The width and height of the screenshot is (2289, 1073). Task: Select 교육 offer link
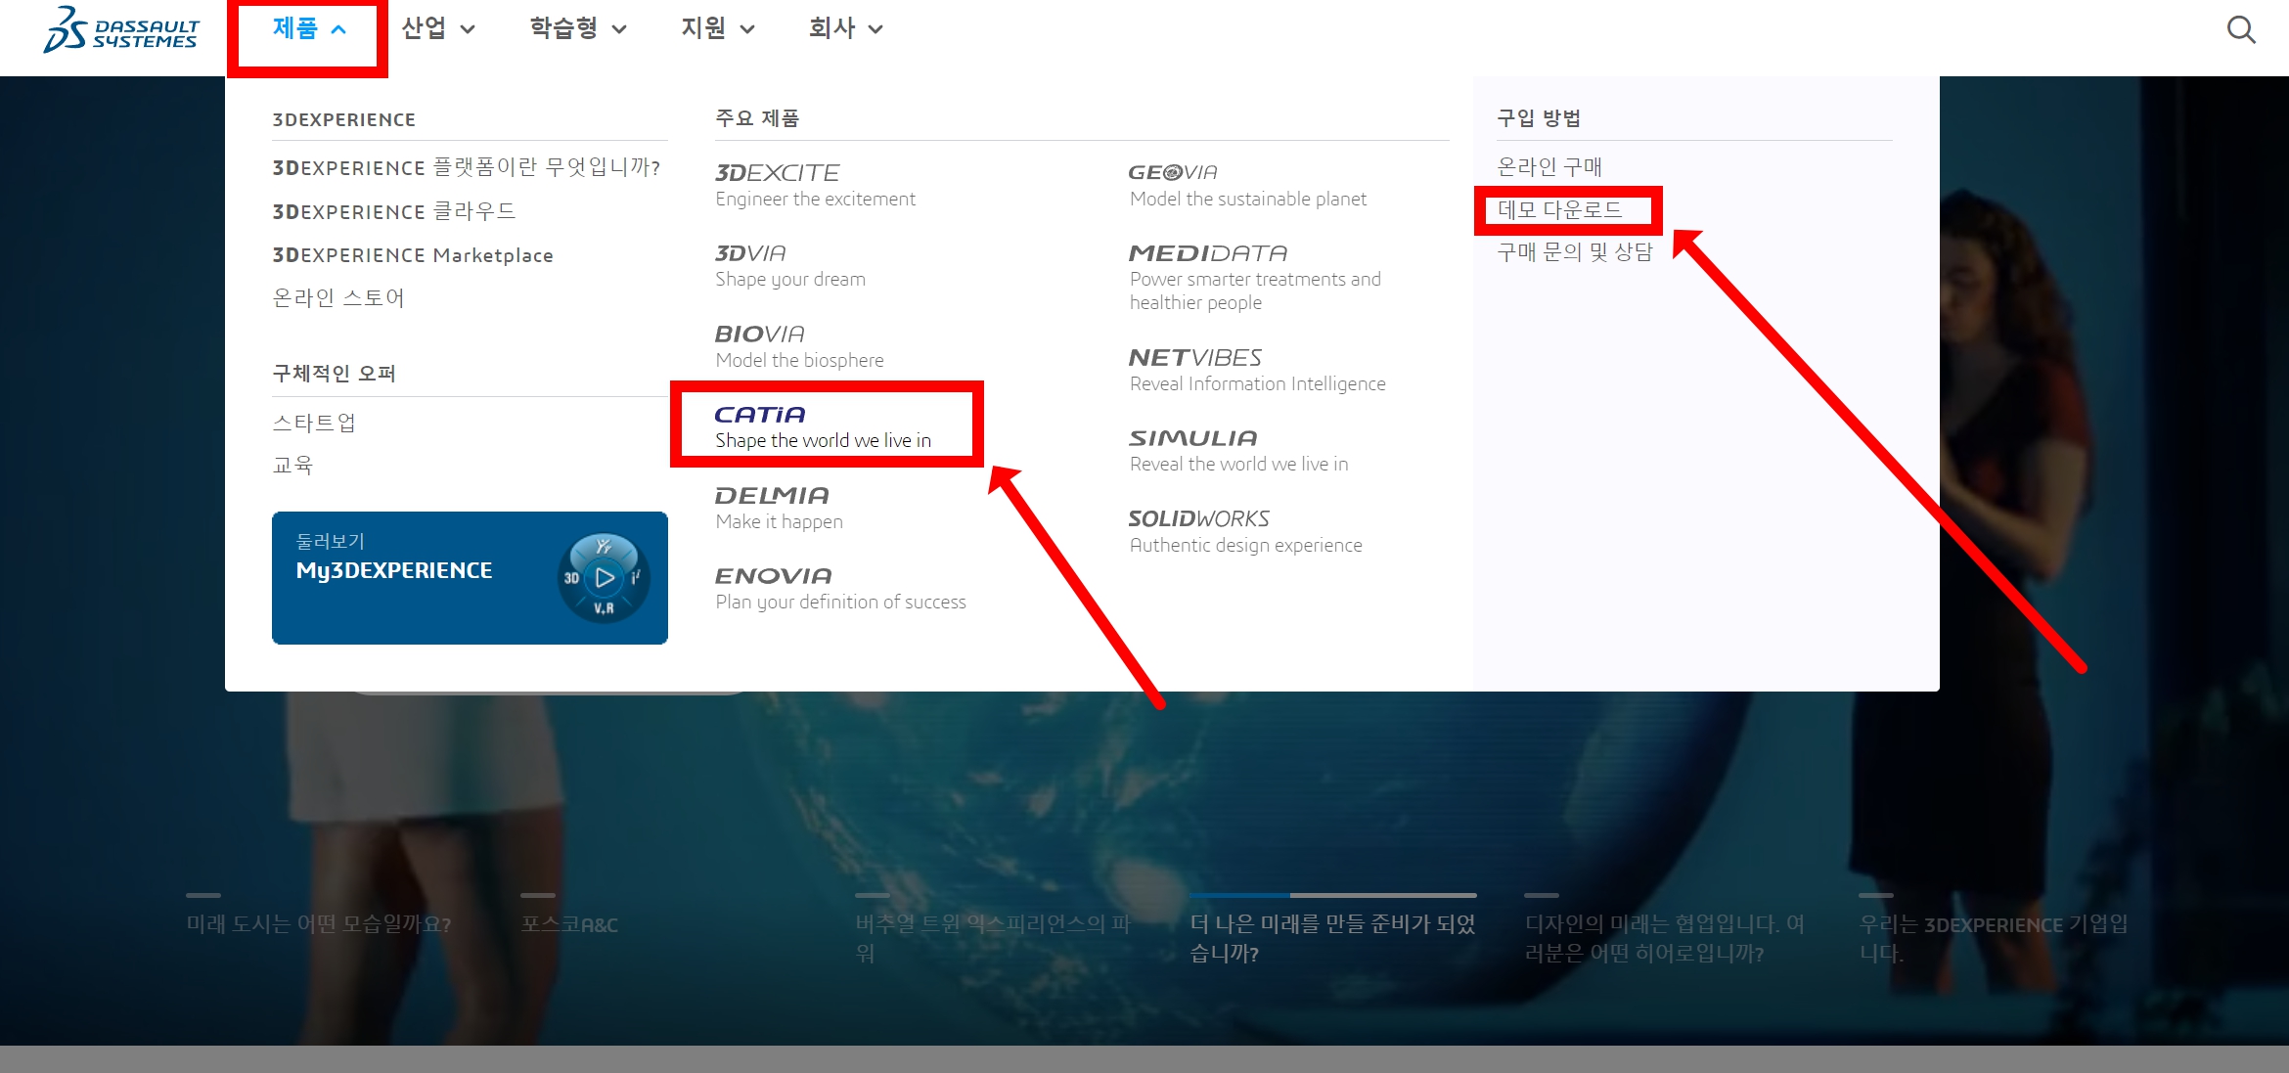292,465
